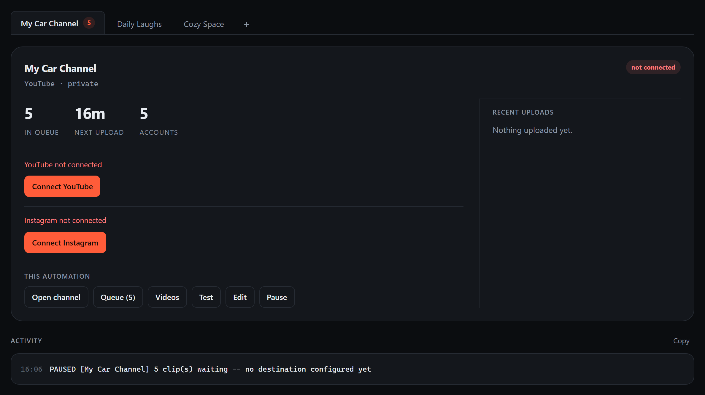The height and width of the screenshot is (395, 705).
Task: Switch to the My Car Channel tab
Action: pos(58,23)
